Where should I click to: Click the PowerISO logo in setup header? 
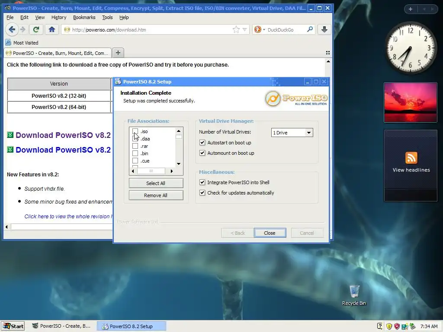click(296, 99)
